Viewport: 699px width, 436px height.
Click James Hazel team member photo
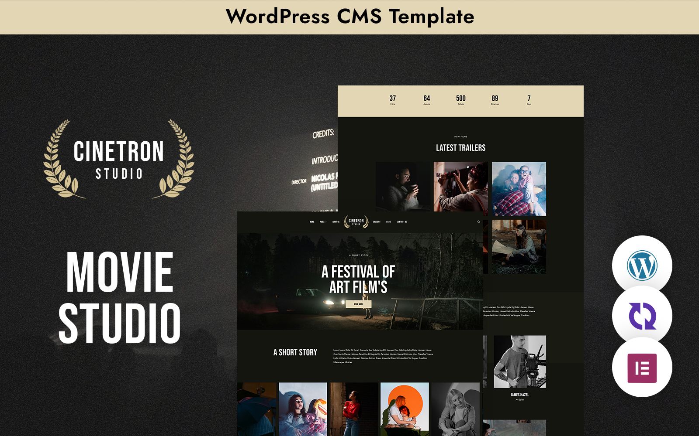click(519, 361)
